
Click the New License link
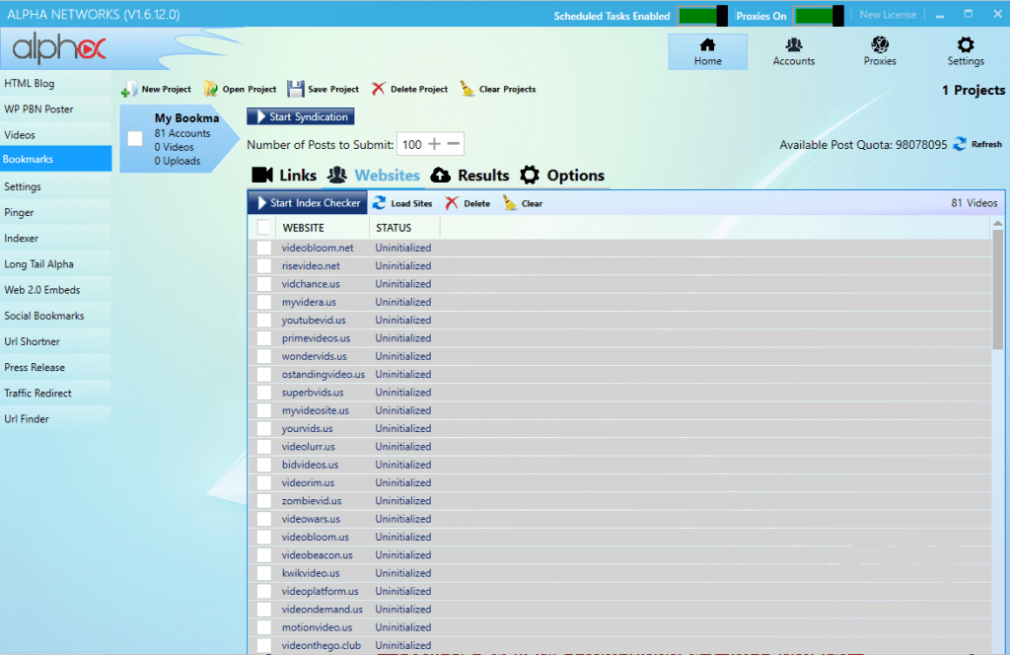888,15
